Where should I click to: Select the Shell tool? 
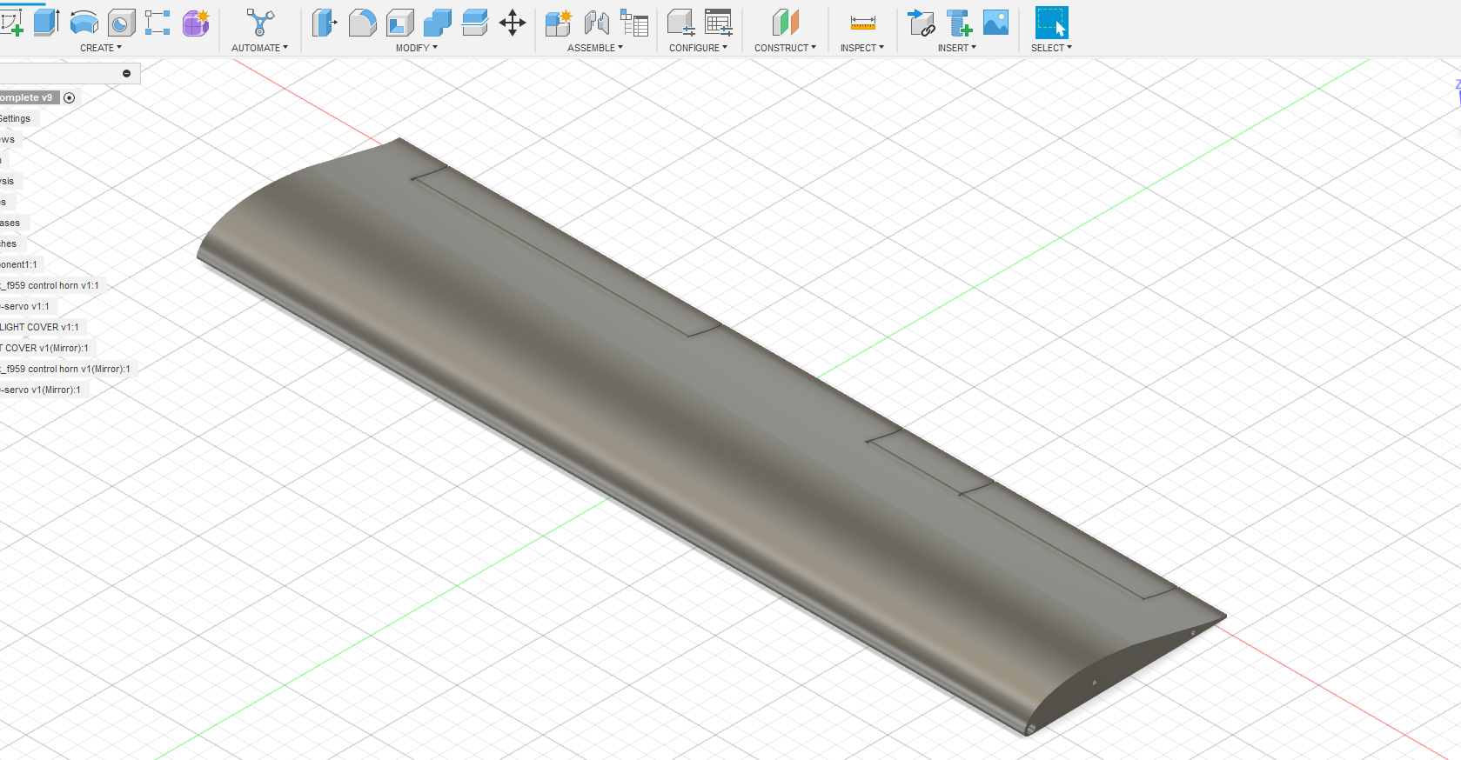(400, 23)
